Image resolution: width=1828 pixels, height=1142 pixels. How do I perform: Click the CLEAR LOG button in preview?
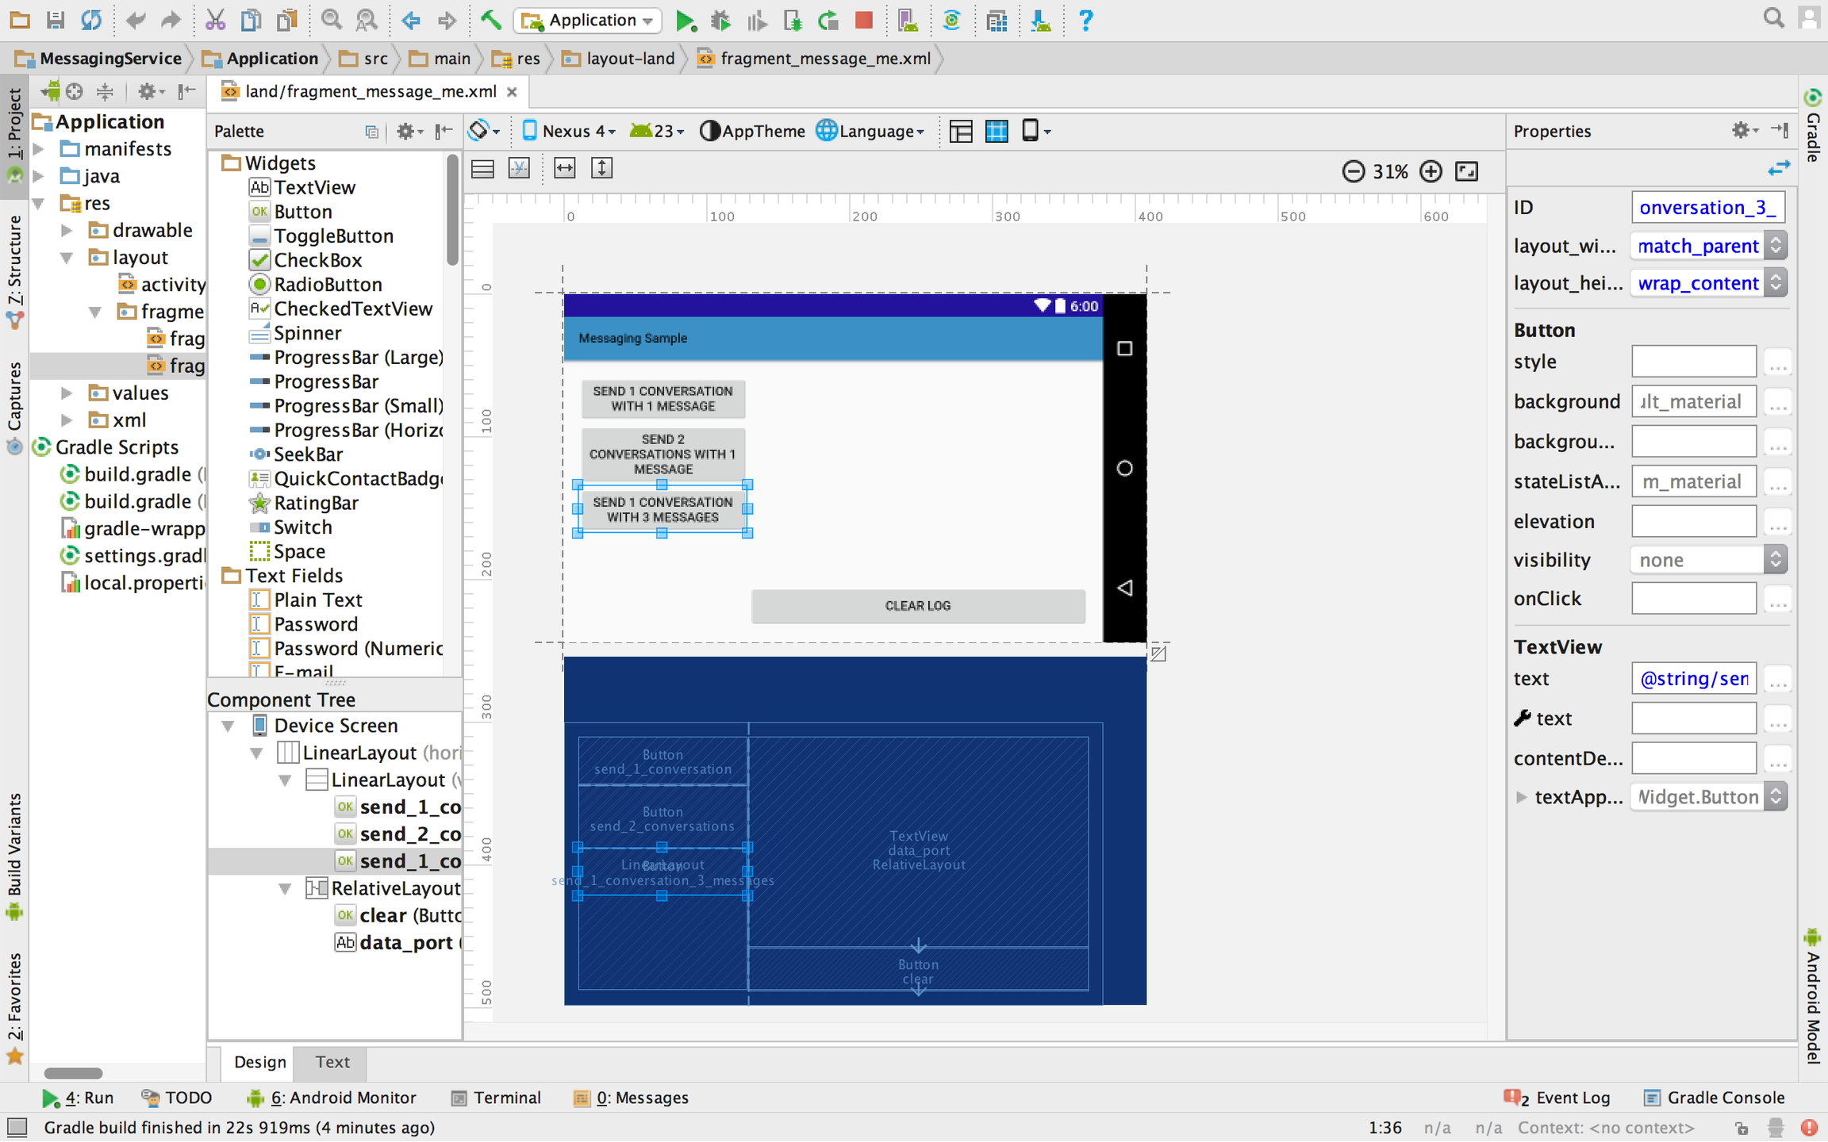918,606
